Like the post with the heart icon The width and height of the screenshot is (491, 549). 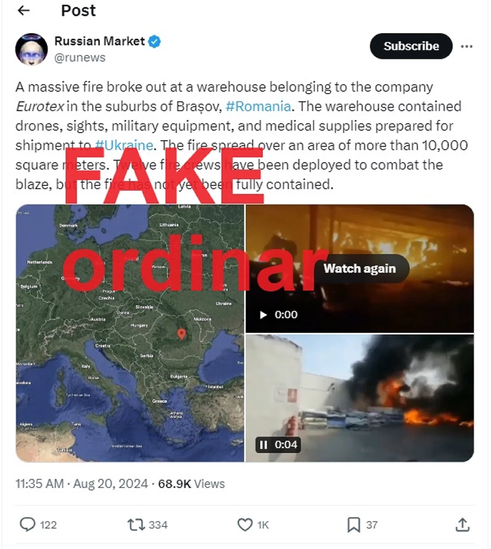coord(245,525)
